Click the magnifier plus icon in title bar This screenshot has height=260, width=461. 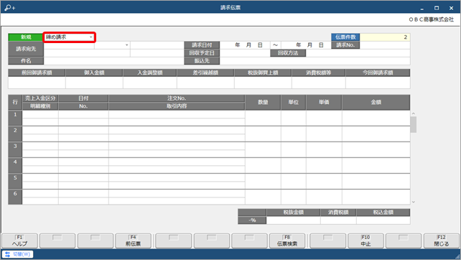10,8
